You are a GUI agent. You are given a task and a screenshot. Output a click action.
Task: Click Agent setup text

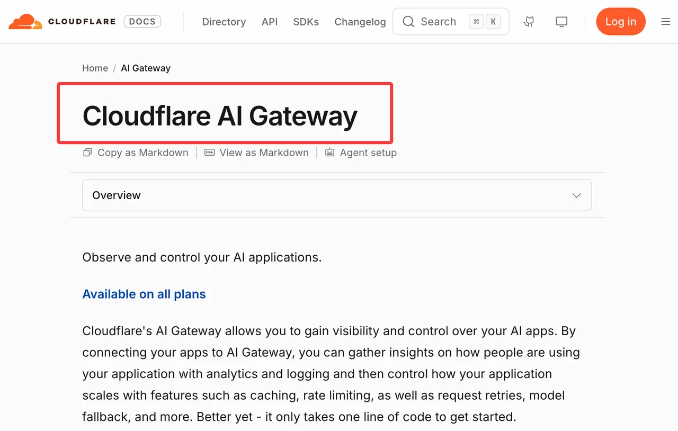[368, 152]
